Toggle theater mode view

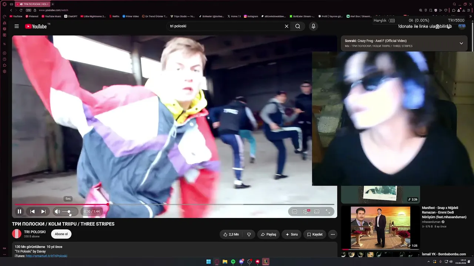point(317,212)
